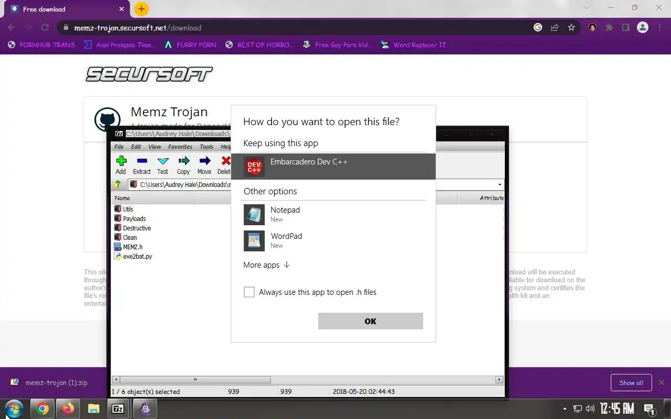Viewport: 671px width, 419px height.
Task: Open the Chrome extensions puzzle icon
Action: point(609,28)
